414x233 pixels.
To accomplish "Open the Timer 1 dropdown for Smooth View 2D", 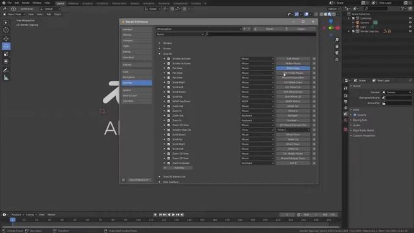I will 293,130.
